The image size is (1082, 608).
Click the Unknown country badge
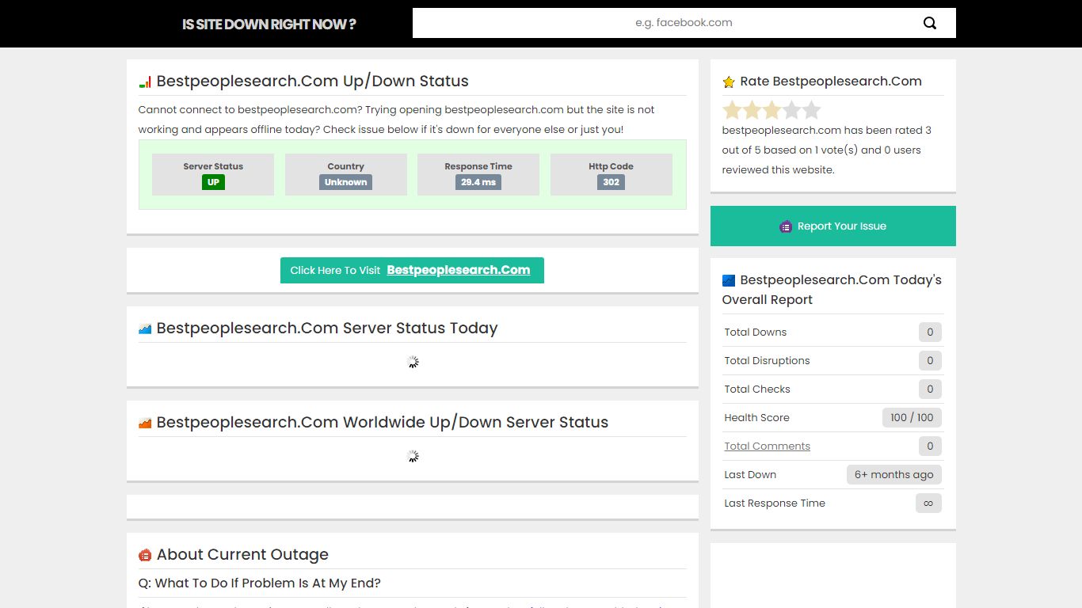[x=346, y=182]
